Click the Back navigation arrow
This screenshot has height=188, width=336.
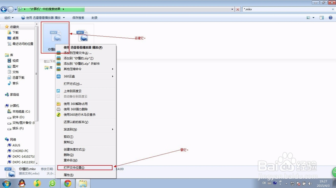click(x=4, y=9)
